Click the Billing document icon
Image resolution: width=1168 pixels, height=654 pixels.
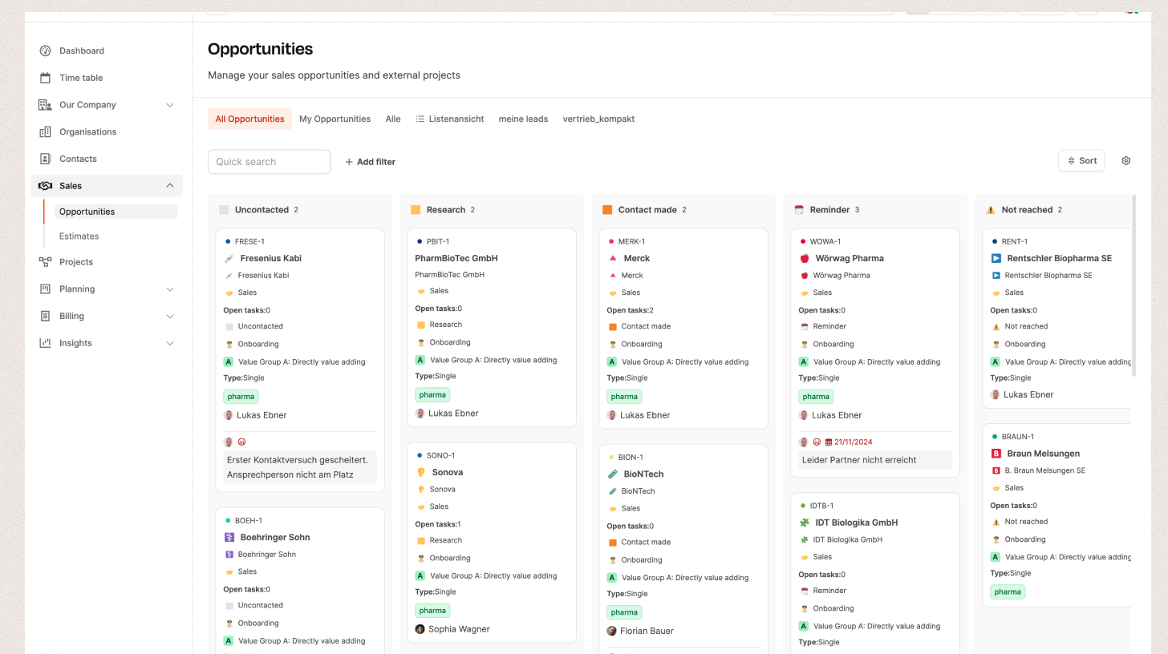[x=45, y=316]
